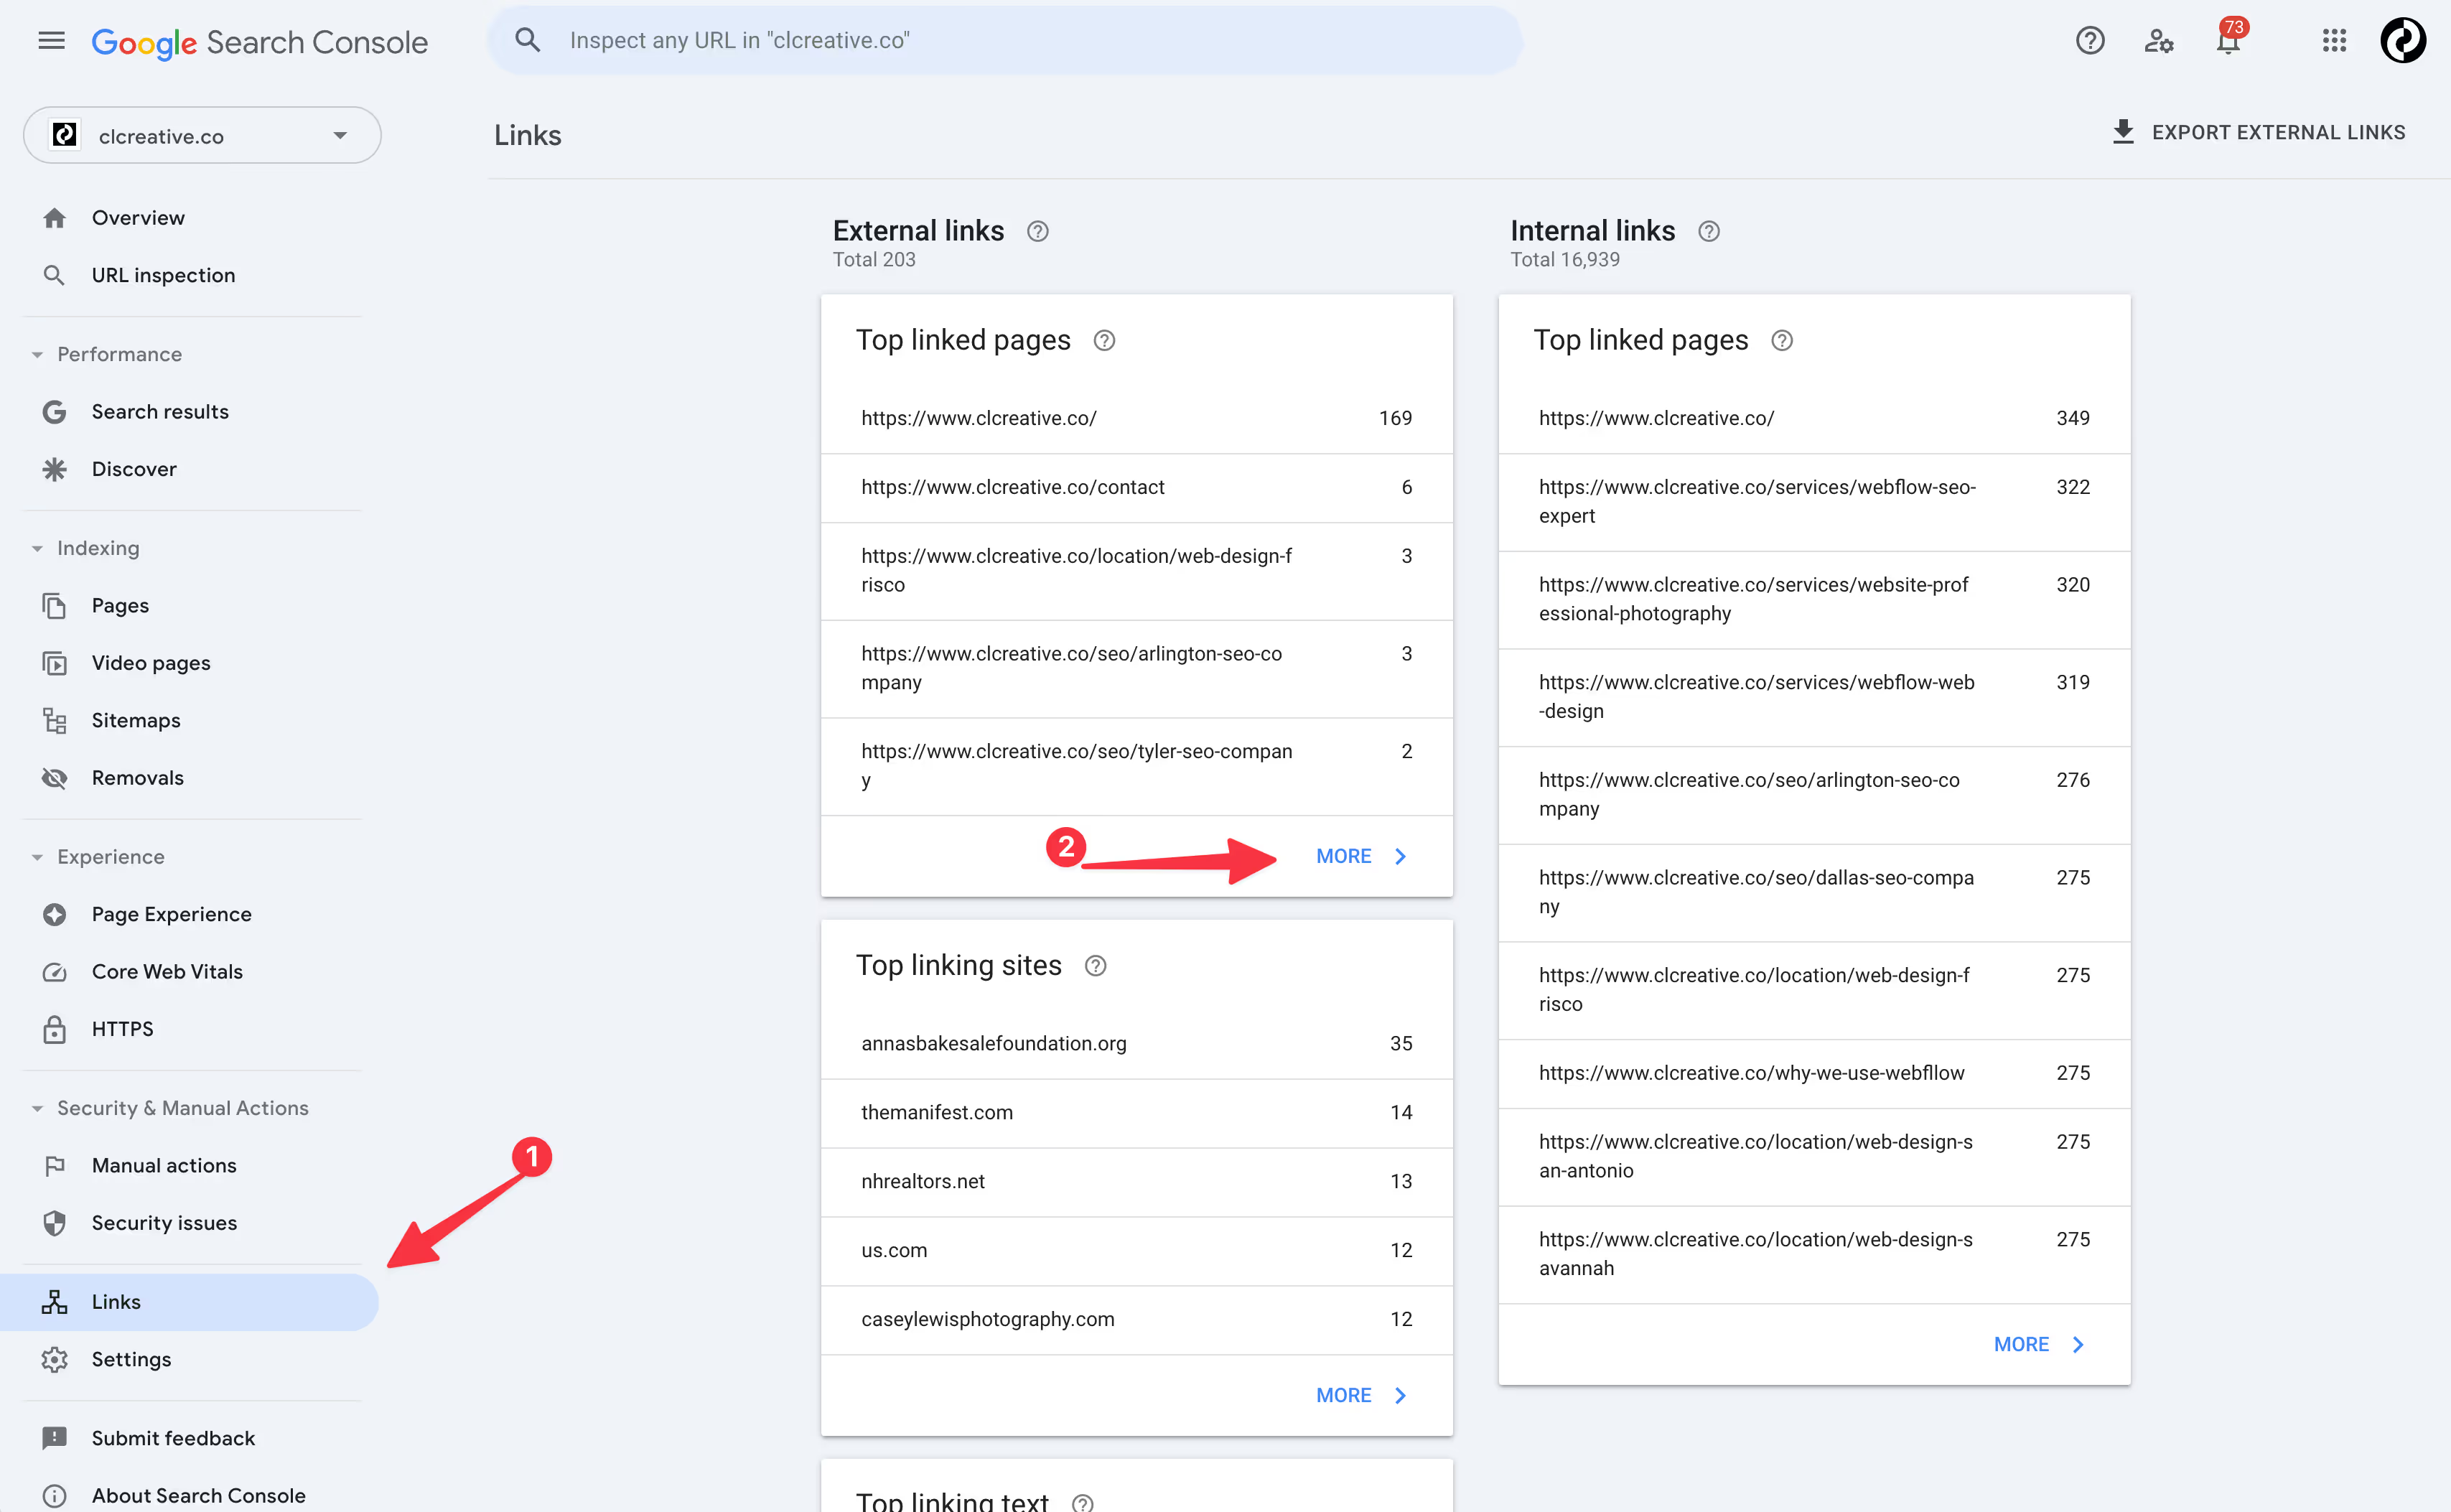Click the Video pages icon
This screenshot has width=2451, height=1512.
coord(54,663)
